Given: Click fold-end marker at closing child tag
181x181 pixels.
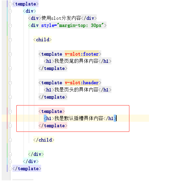Looking at the screenshot, I should (10, 140).
